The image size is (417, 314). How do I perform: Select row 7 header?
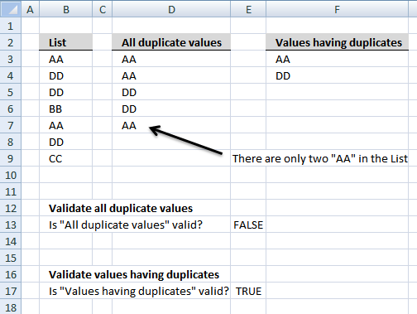tap(11, 125)
